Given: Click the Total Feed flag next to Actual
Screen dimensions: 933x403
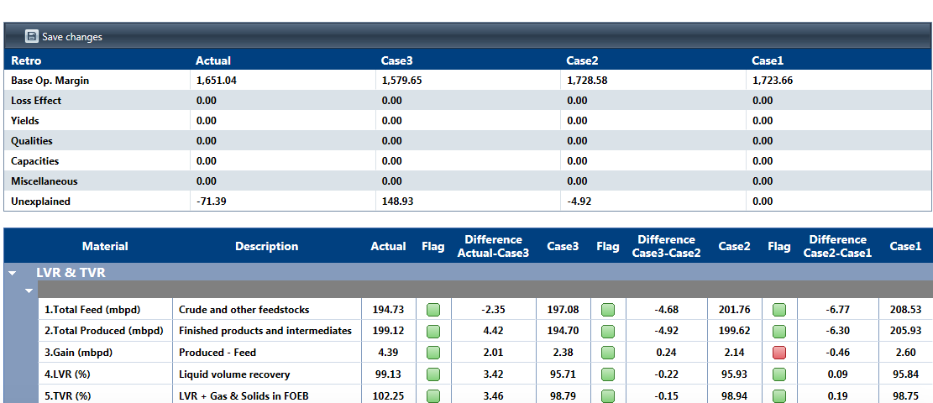Looking at the screenshot, I should coord(432,310).
